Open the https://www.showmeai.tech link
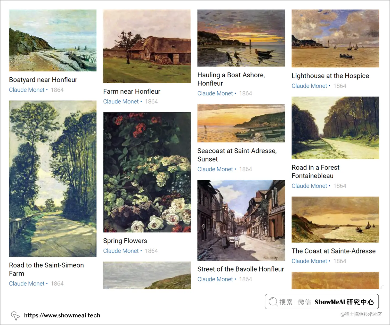The height and width of the screenshot is (325, 390). click(62, 315)
